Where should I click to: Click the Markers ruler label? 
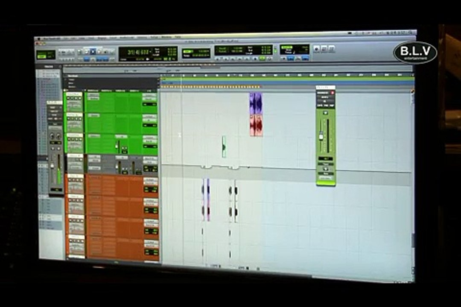point(72,87)
